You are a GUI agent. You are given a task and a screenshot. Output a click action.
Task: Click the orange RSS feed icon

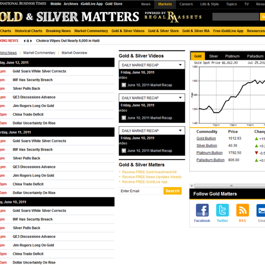pos(242,210)
